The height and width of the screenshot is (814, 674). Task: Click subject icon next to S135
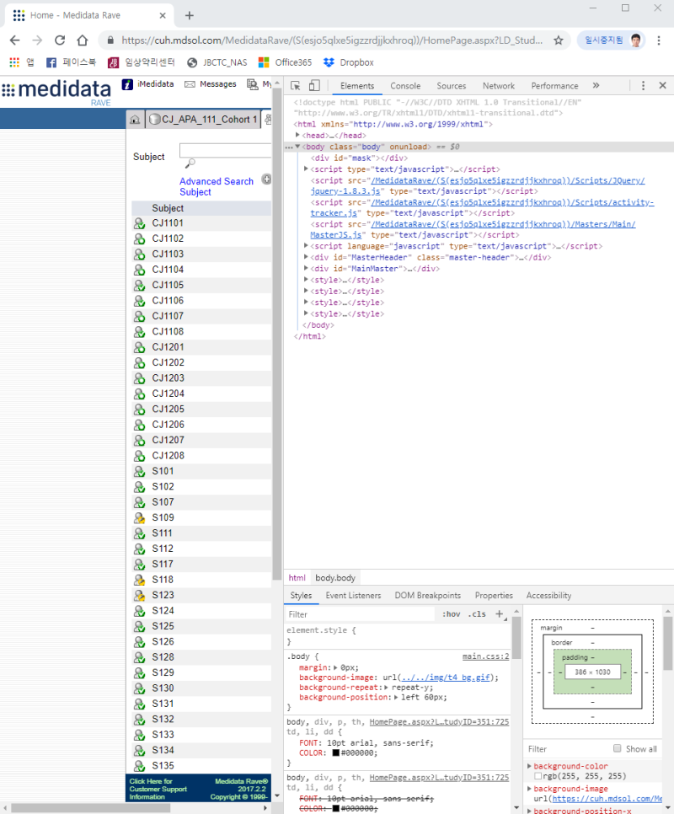tap(139, 766)
